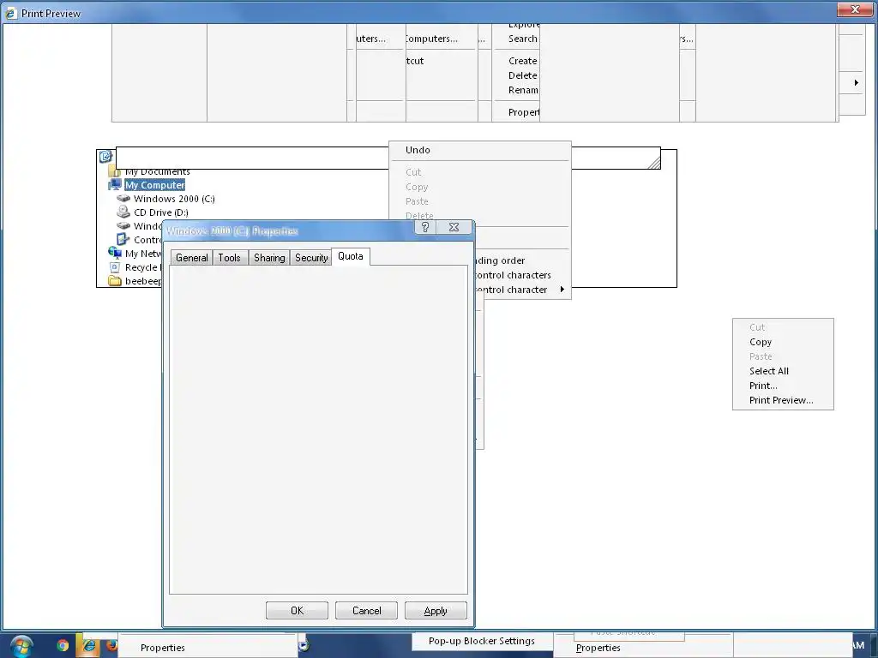Click Pop-up Blocker Settings at the bottom
This screenshot has height=658, width=878.
pyautogui.click(x=482, y=641)
